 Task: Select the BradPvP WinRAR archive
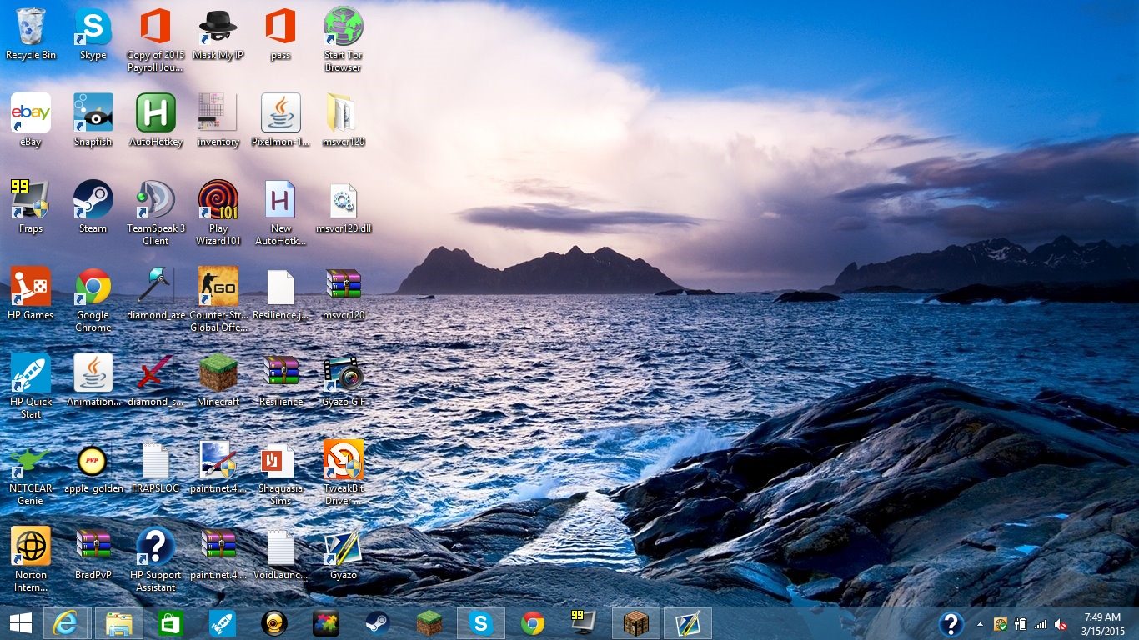(93, 553)
